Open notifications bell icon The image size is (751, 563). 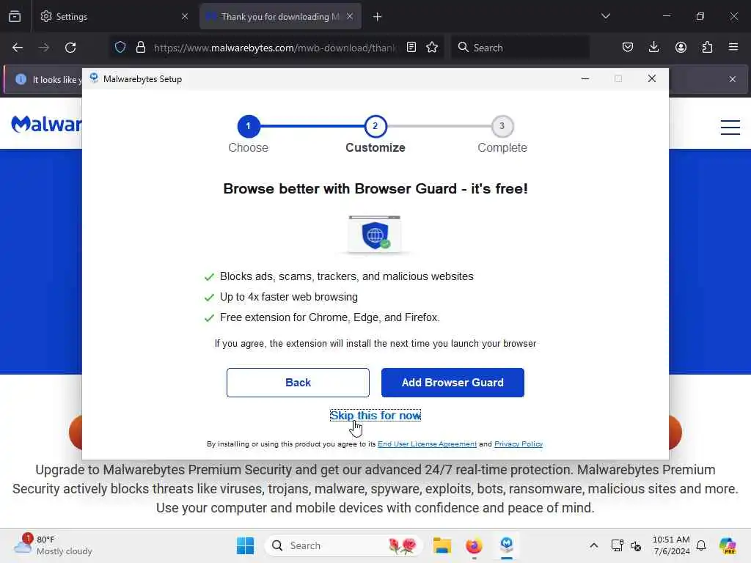click(x=701, y=545)
